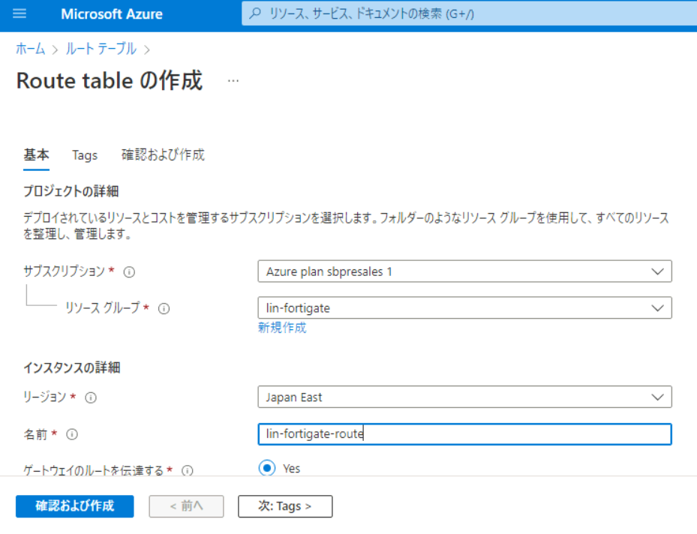The image size is (697, 534).
Task: Click the info icon next to 名前
Action: point(73,434)
